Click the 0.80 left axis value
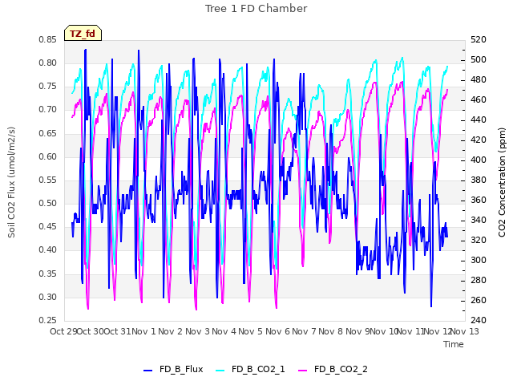Image resolution: width=513 pixels, height=385 pixels. coord(48,63)
